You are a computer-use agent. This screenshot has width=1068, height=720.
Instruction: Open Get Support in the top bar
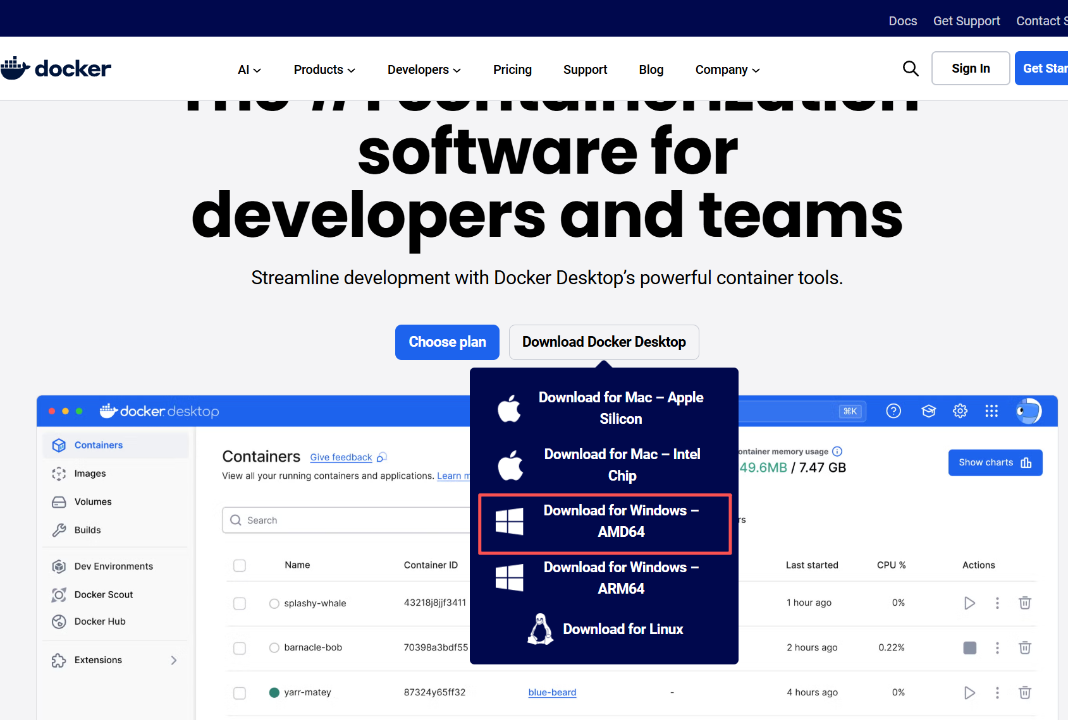[x=967, y=21]
